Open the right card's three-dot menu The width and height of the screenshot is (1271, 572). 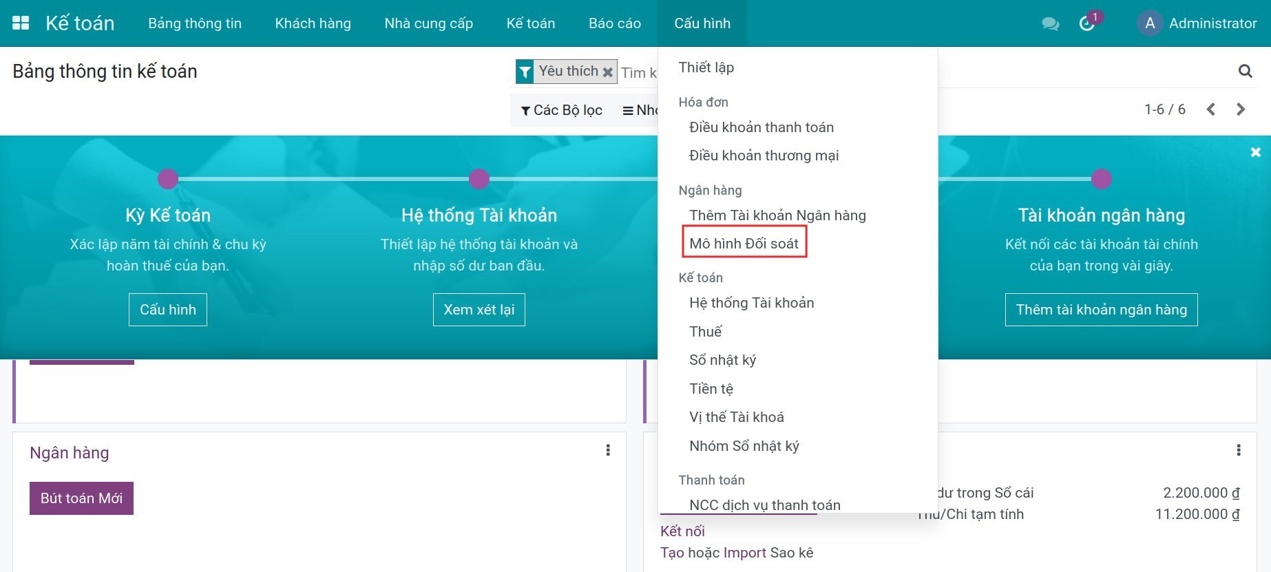(x=1239, y=450)
